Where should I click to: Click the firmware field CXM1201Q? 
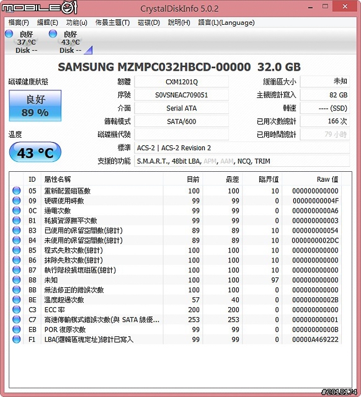coord(181,82)
